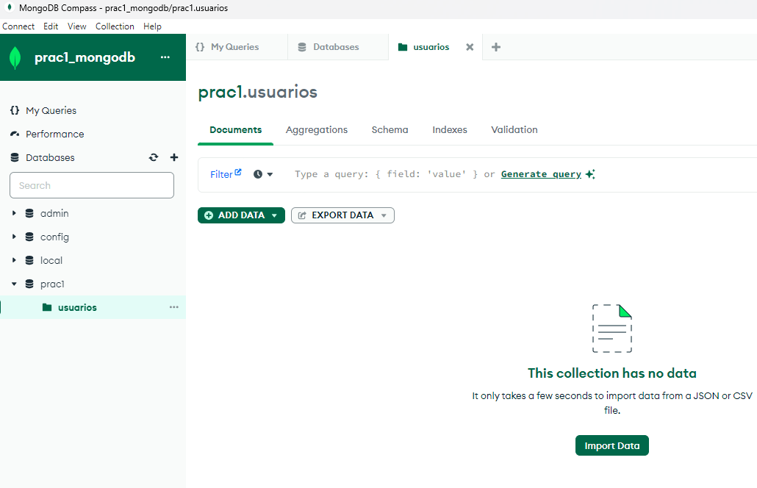Image resolution: width=757 pixels, height=488 pixels.
Task: Collapse the prac1 database
Action: click(14, 284)
